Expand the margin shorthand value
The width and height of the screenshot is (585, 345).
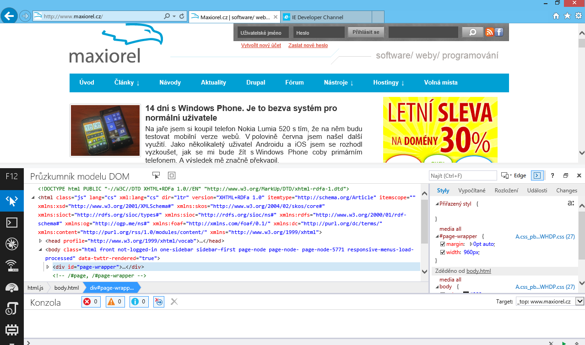tap(471, 244)
